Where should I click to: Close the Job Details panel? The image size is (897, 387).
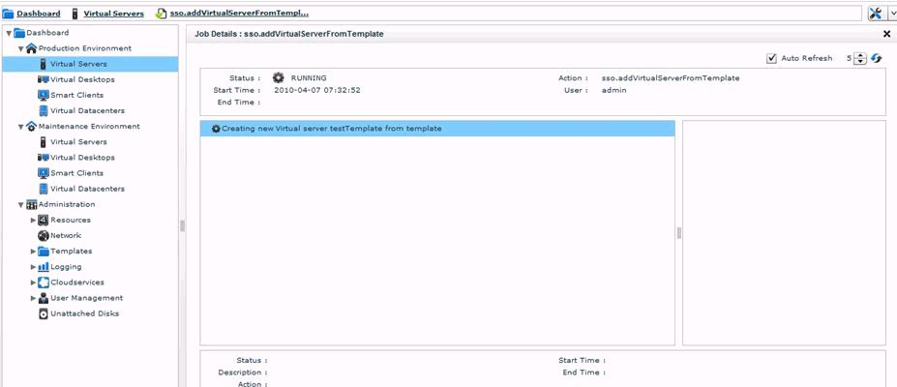[887, 34]
